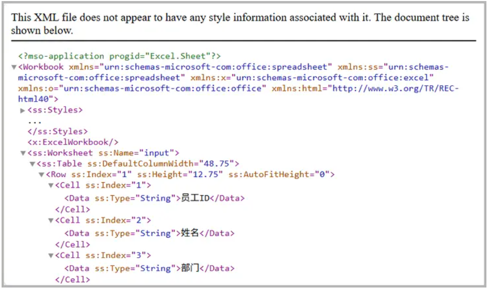The image size is (488, 288).
Task: Click the 姓名 data value
Action: [x=190, y=234]
